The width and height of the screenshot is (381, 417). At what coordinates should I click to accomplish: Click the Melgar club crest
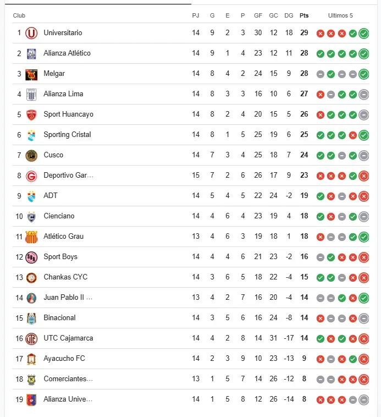pos(31,74)
